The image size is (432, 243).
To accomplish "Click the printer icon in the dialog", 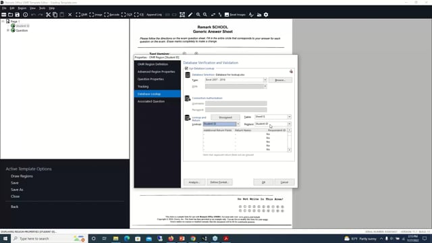I will pos(291,72).
